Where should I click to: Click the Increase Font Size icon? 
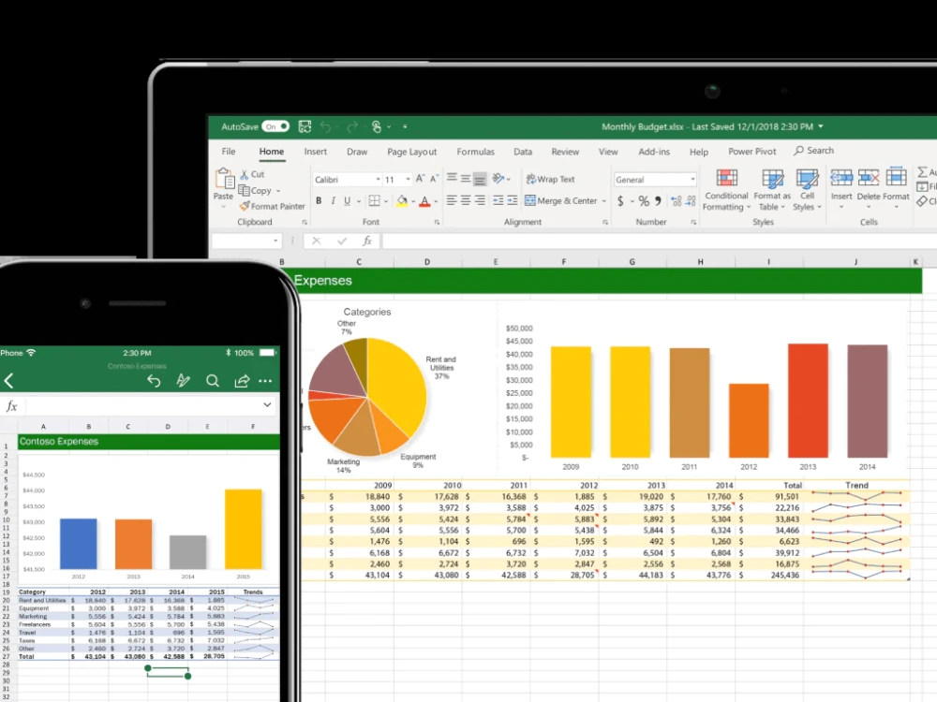[420, 179]
